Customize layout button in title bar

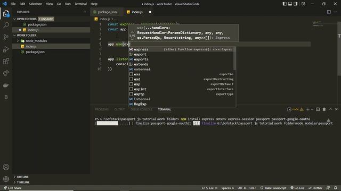coord(303,4)
